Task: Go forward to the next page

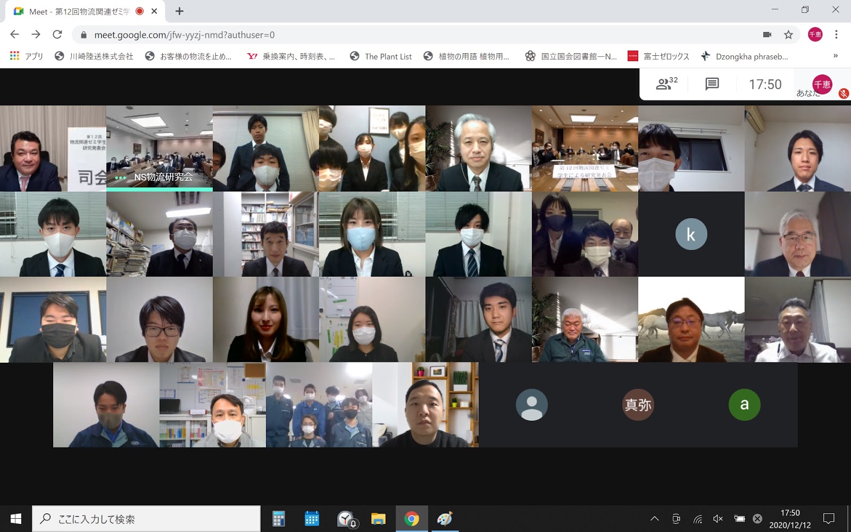Action: 36,35
